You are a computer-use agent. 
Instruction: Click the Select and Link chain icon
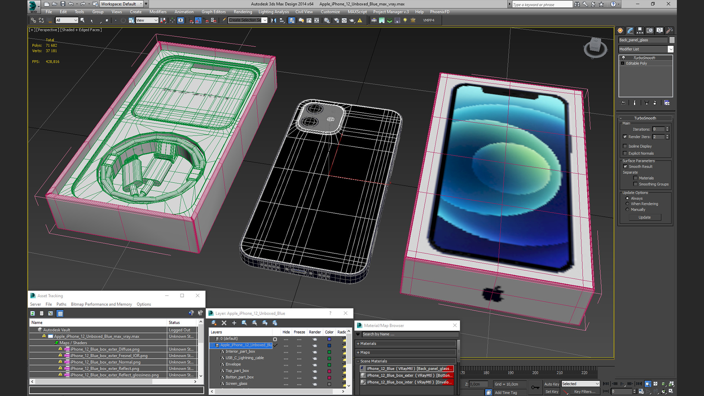(33, 21)
